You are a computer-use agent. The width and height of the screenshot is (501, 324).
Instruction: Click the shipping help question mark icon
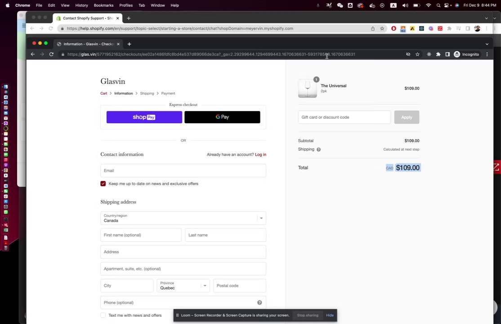click(318, 149)
